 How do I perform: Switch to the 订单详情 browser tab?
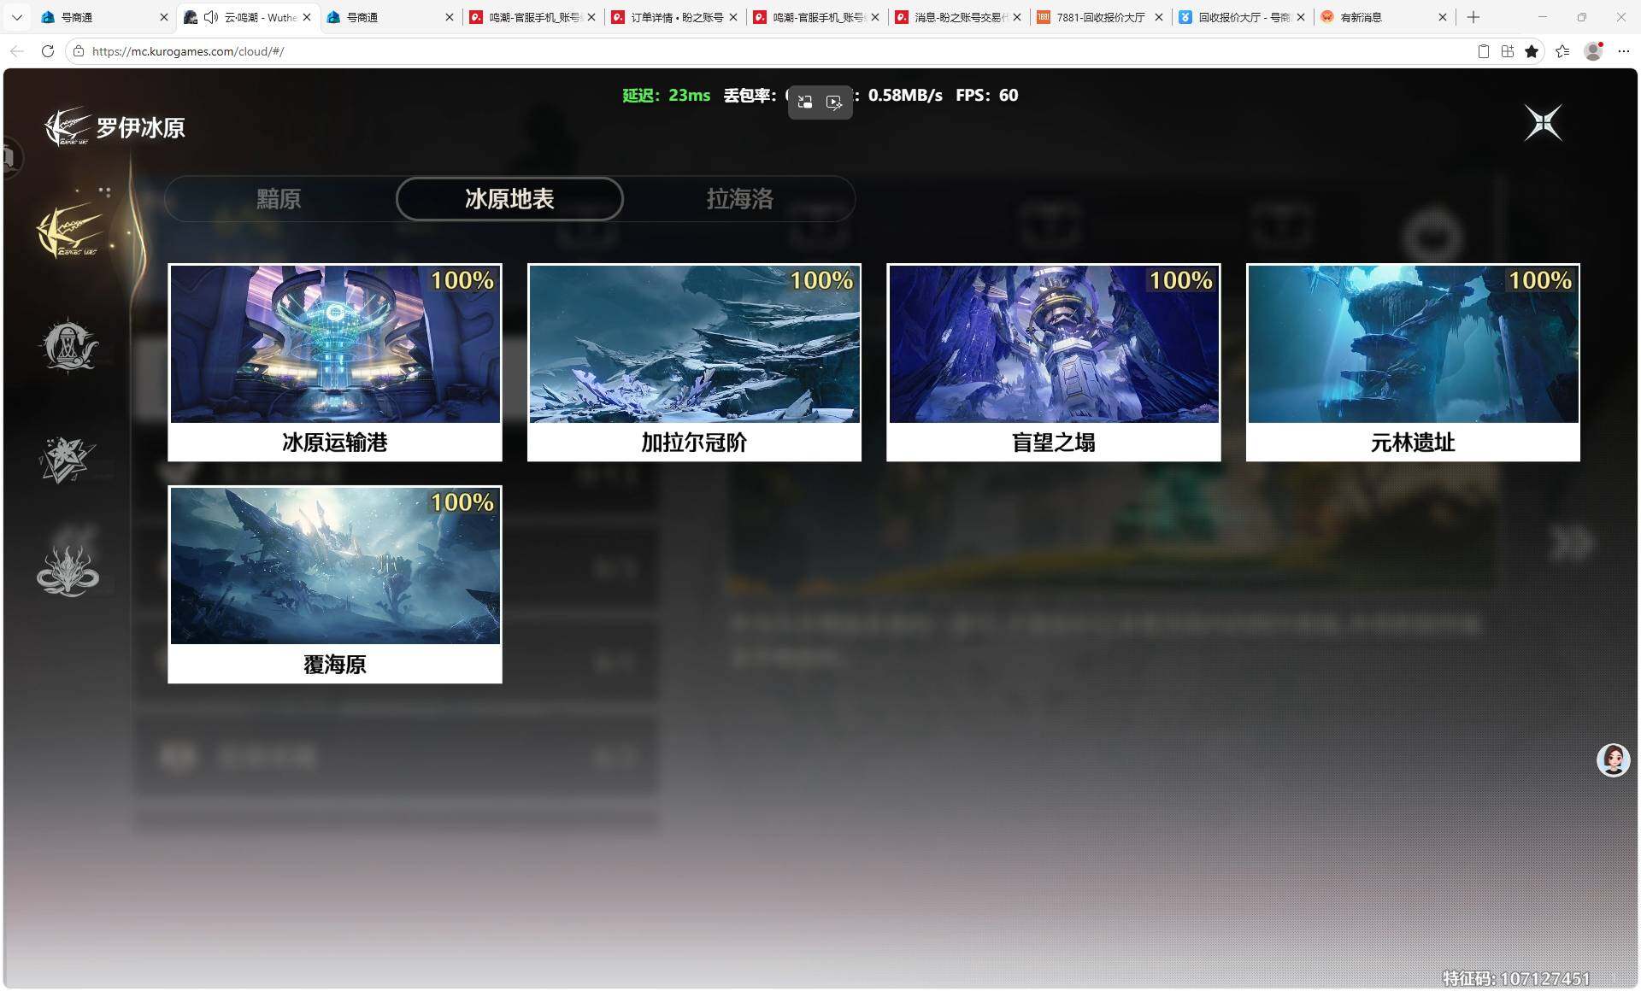pos(675,17)
